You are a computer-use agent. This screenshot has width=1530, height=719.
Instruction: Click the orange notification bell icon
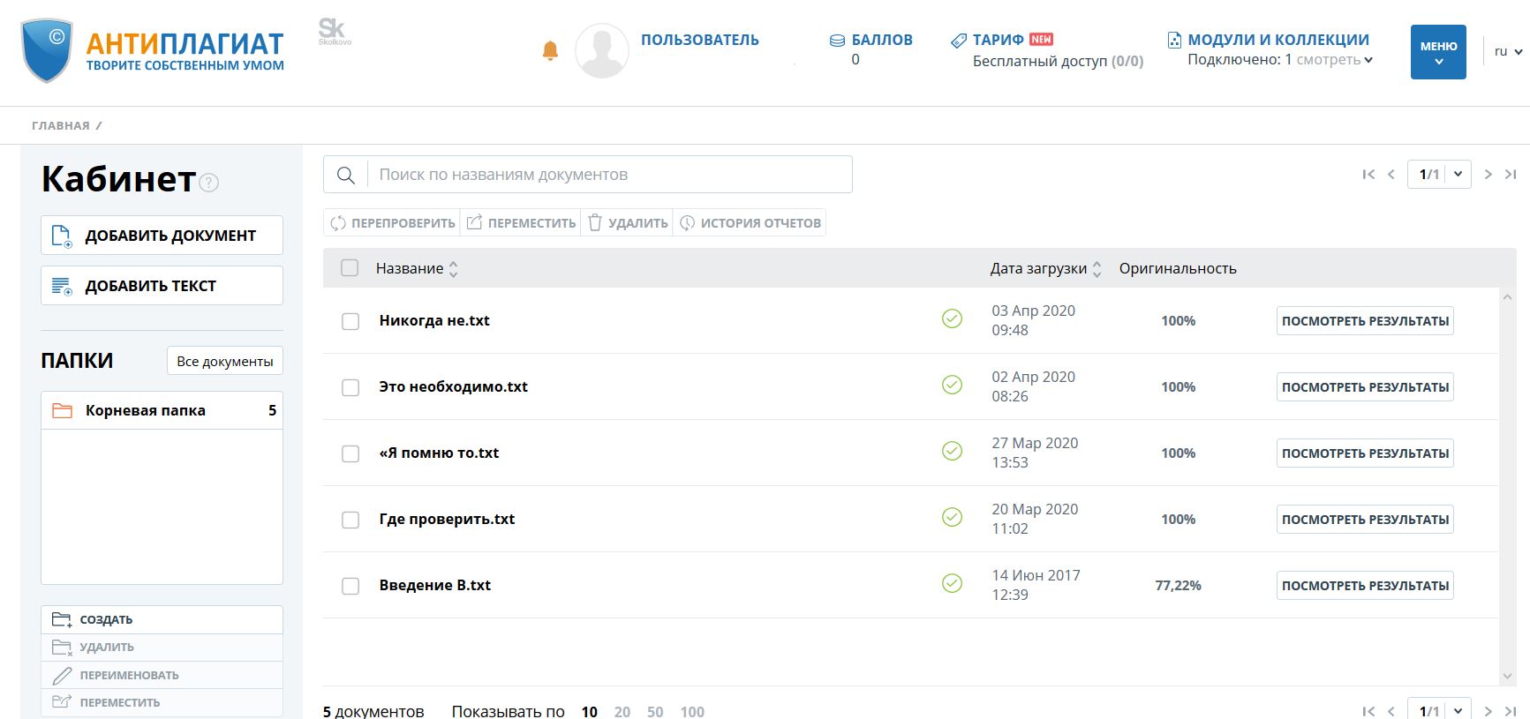pos(550,51)
